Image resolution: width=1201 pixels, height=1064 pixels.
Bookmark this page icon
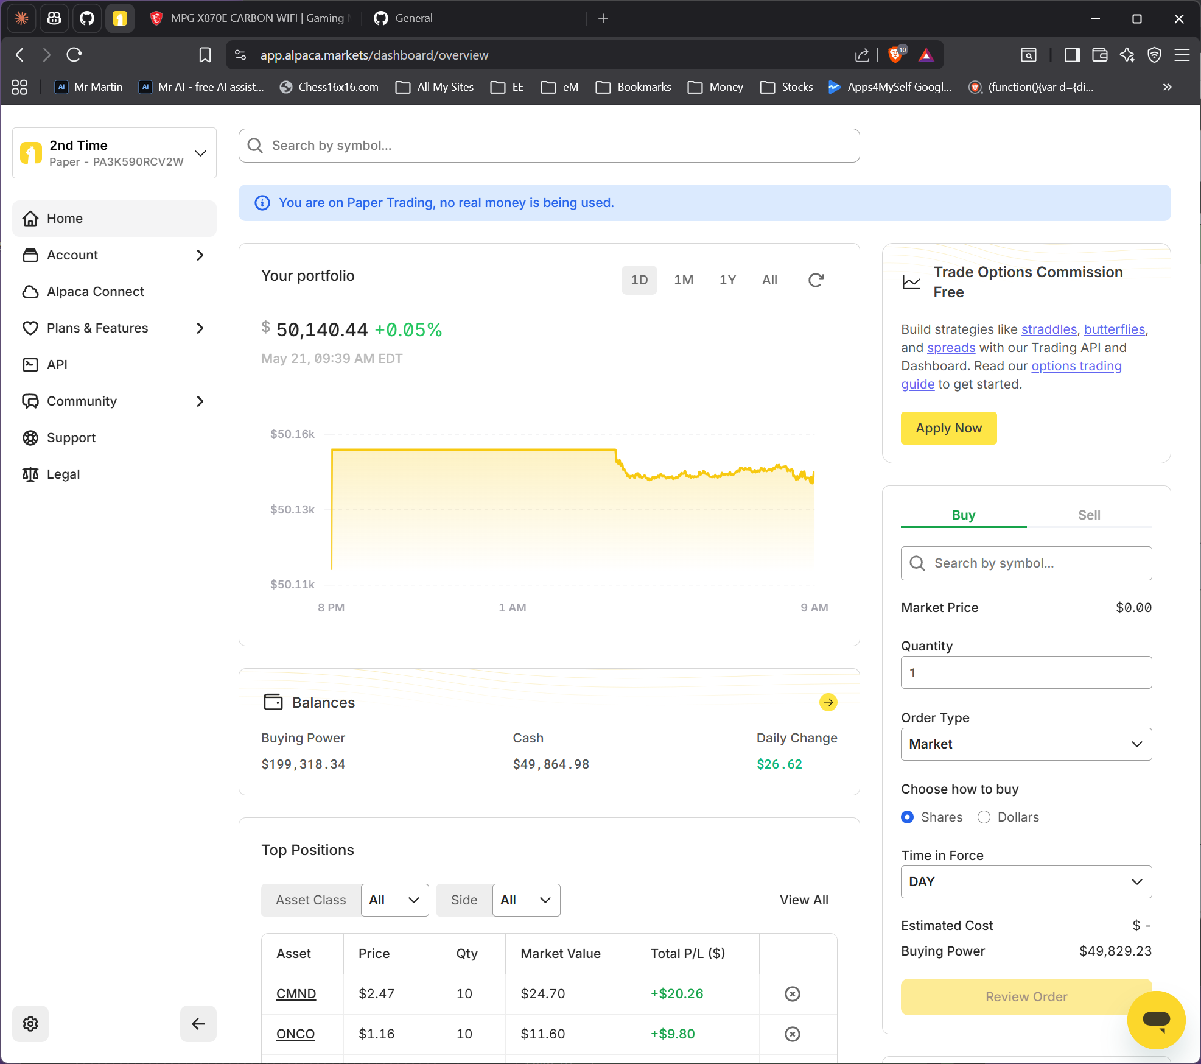pos(205,55)
